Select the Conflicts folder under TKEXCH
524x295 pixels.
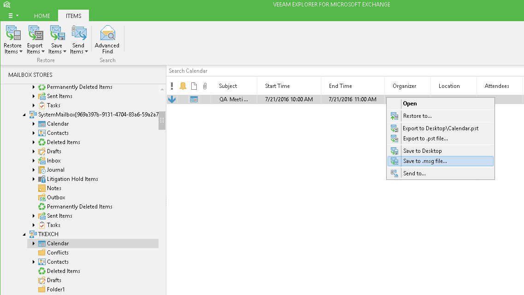click(x=58, y=253)
